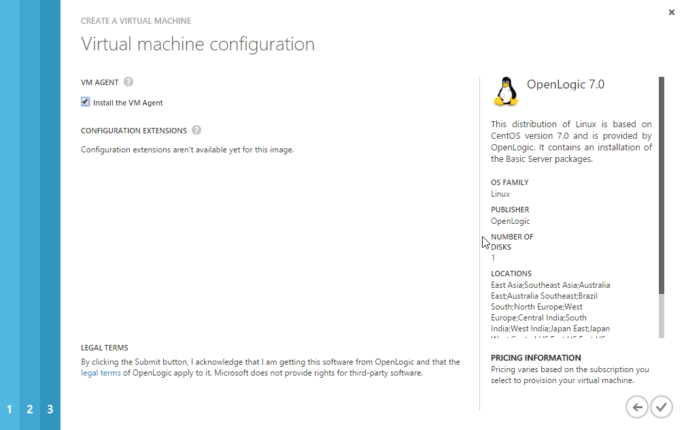Open the legal terms link
684x430 pixels.
(101, 373)
